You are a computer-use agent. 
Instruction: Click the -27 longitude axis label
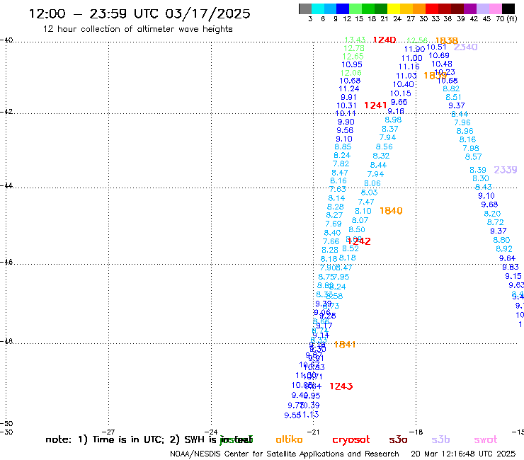[108, 432]
